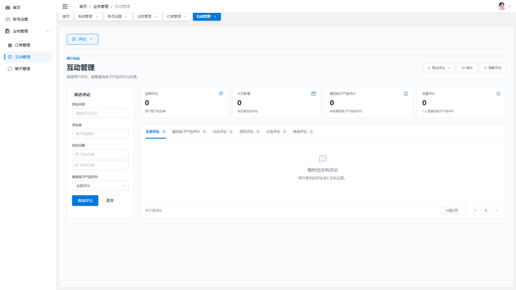Select the 潮流电子产品评价 list tab
This screenshot has height=290, width=516.
(189, 131)
